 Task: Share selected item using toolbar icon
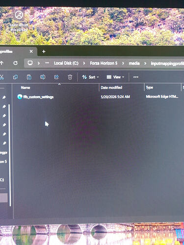(x=56, y=77)
